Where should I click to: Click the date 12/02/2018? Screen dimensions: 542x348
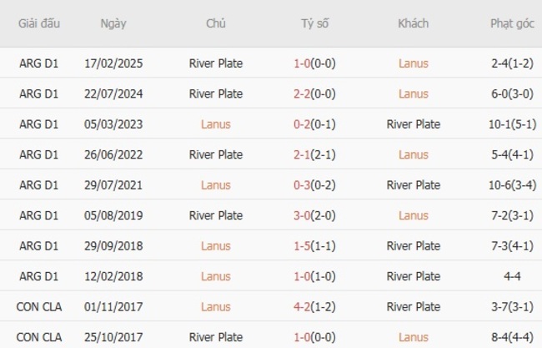point(113,276)
